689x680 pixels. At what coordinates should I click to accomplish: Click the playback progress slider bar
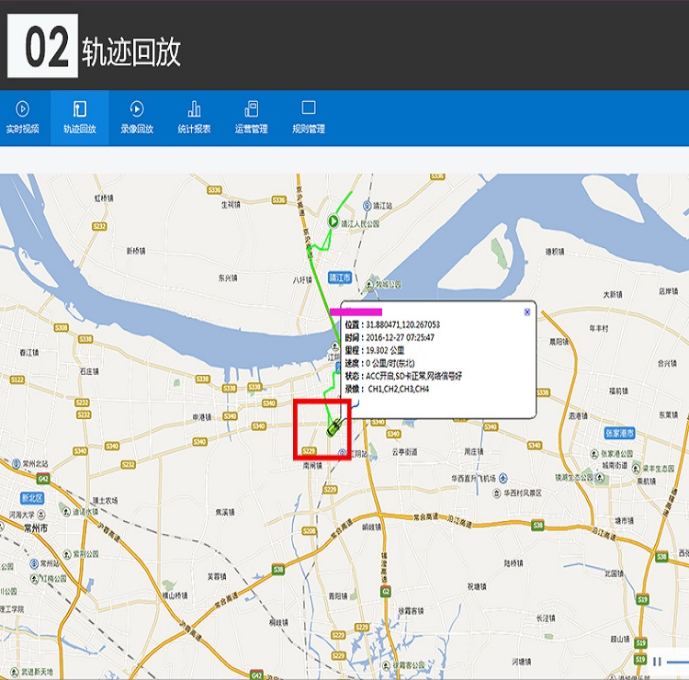click(678, 661)
